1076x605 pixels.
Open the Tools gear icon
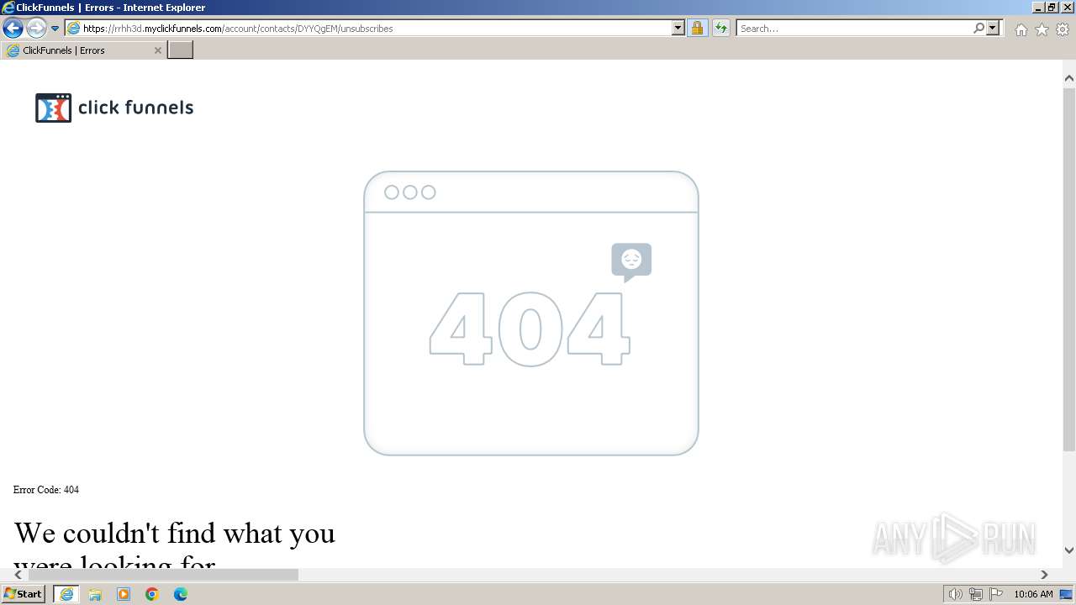[1063, 29]
